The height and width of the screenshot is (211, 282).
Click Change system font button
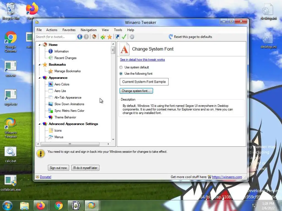coord(136,91)
